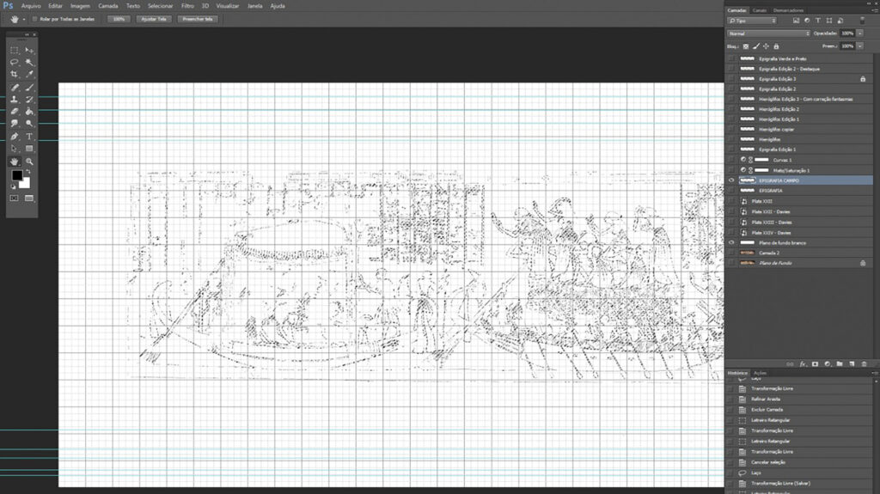Open Hand tool preset picker arrow
This screenshot has height=494, width=880.
(23, 20)
